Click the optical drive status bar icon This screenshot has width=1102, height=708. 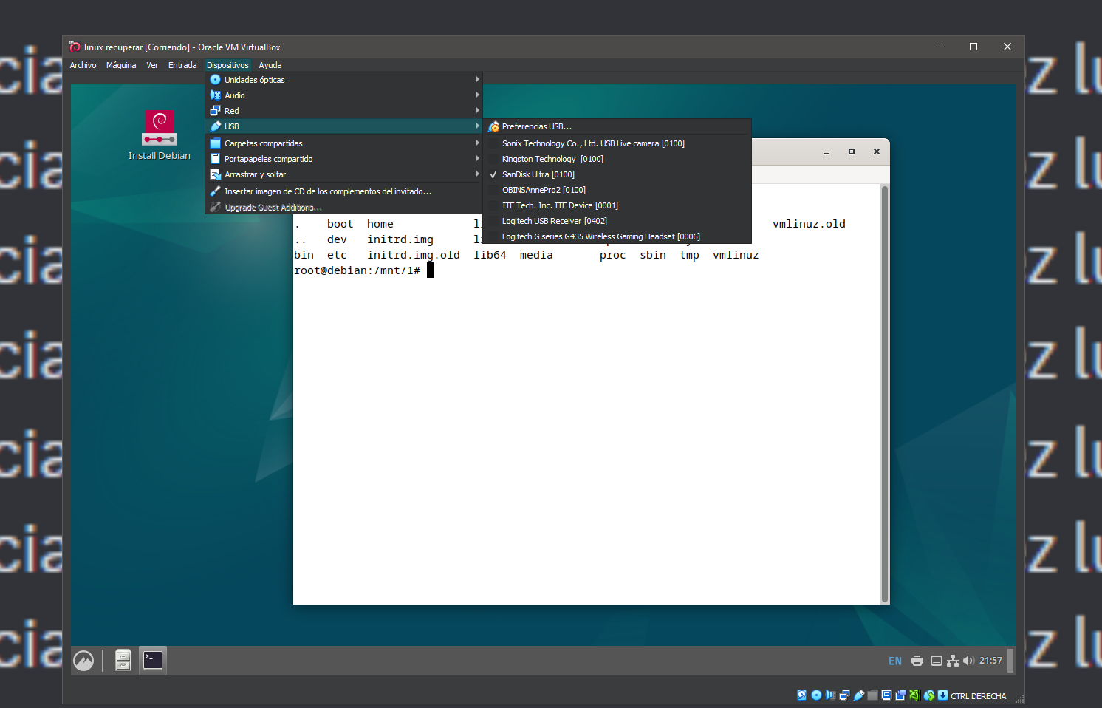[x=816, y=695]
